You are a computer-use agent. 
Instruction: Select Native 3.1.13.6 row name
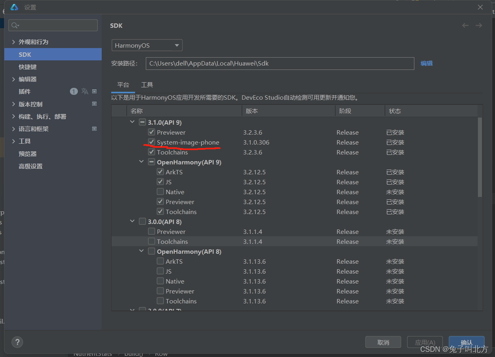pyautogui.click(x=175, y=281)
